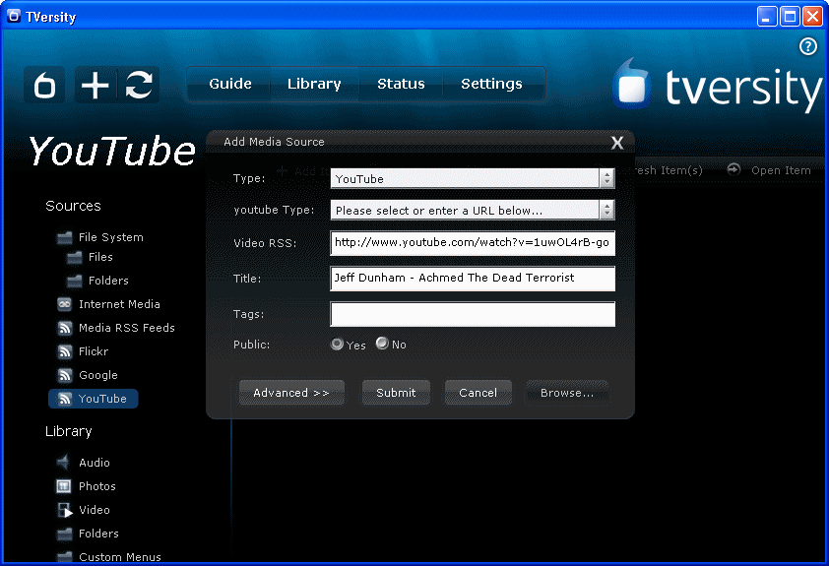Select the highlighted YouTube source
This screenshot has height=566, width=829.
94,399
